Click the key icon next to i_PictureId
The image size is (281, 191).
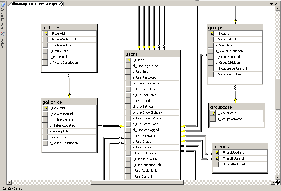click(x=45, y=33)
